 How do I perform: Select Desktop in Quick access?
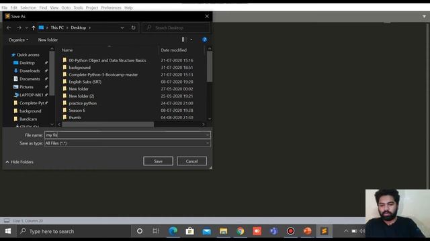coord(27,63)
